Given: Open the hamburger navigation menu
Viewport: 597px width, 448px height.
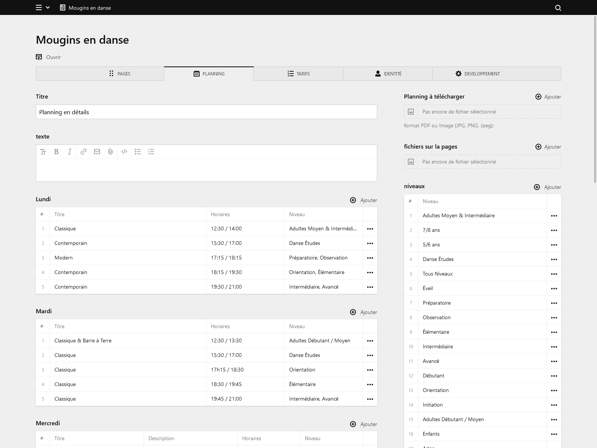Looking at the screenshot, I should [38, 7].
